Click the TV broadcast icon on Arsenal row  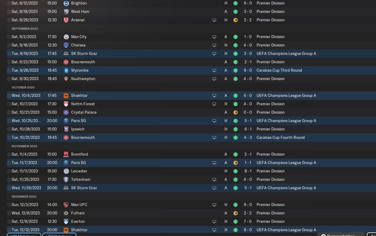(x=214, y=20)
